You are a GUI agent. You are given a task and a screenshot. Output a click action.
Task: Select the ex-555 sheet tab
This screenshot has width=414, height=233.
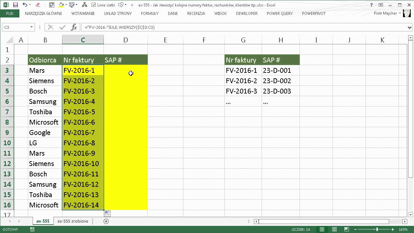43,221
